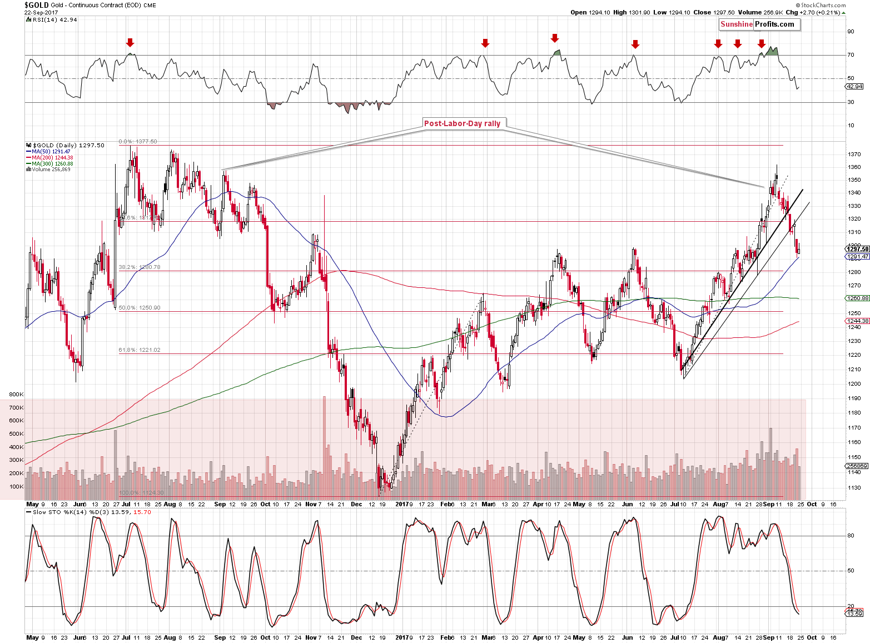The image size is (870, 643).
Task: Click the 42.94 RSI value tag
Action: [854, 87]
